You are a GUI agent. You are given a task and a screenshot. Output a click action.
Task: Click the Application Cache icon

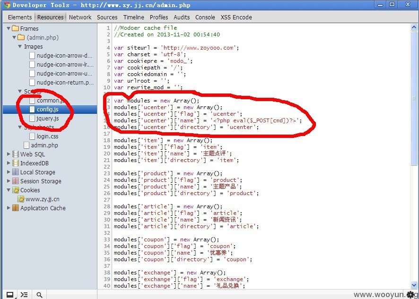tap(16, 208)
